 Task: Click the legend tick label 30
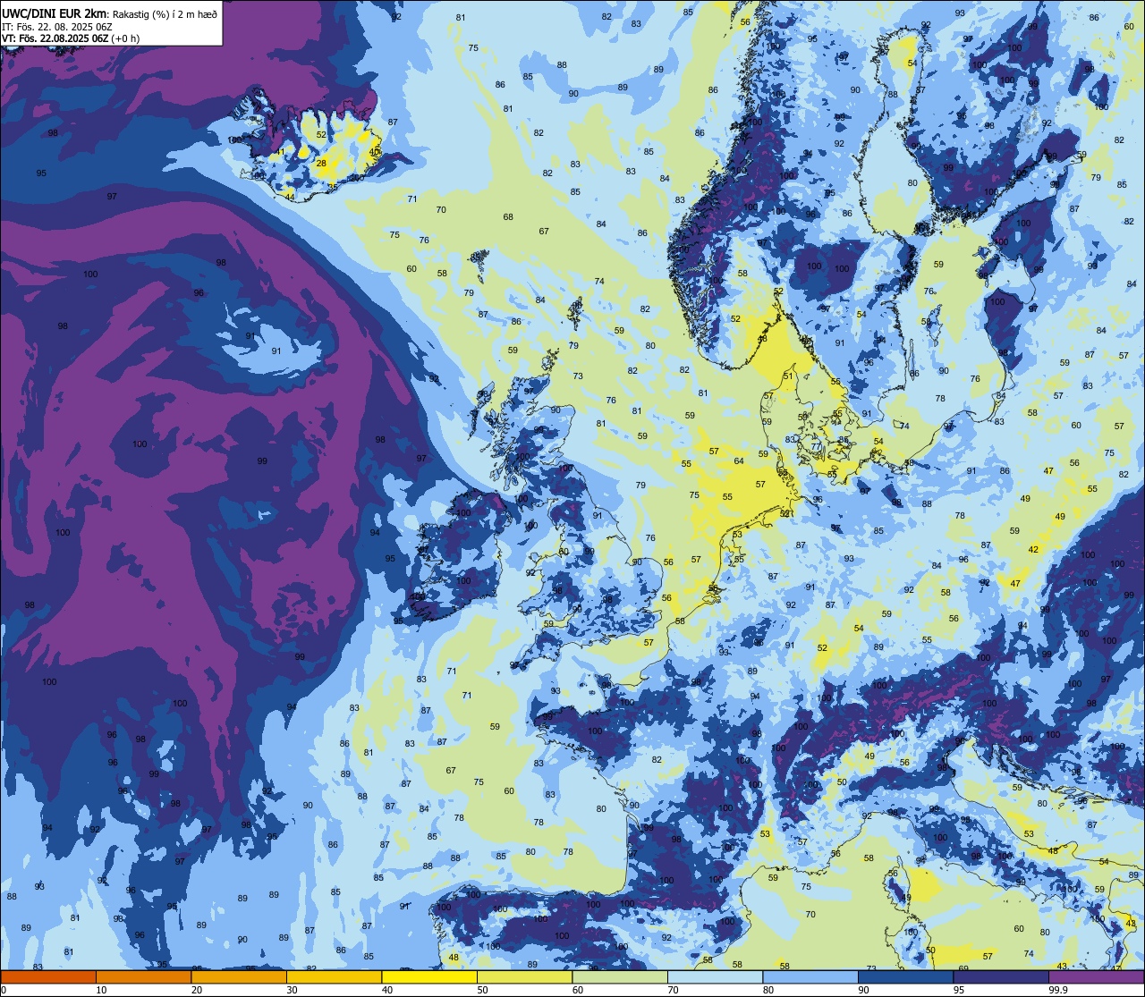pos(292,990)
